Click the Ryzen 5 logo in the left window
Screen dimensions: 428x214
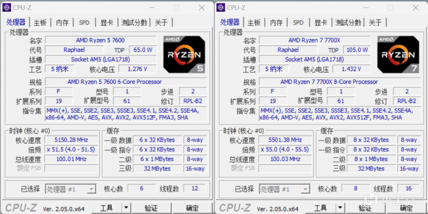tap(184, 55)
